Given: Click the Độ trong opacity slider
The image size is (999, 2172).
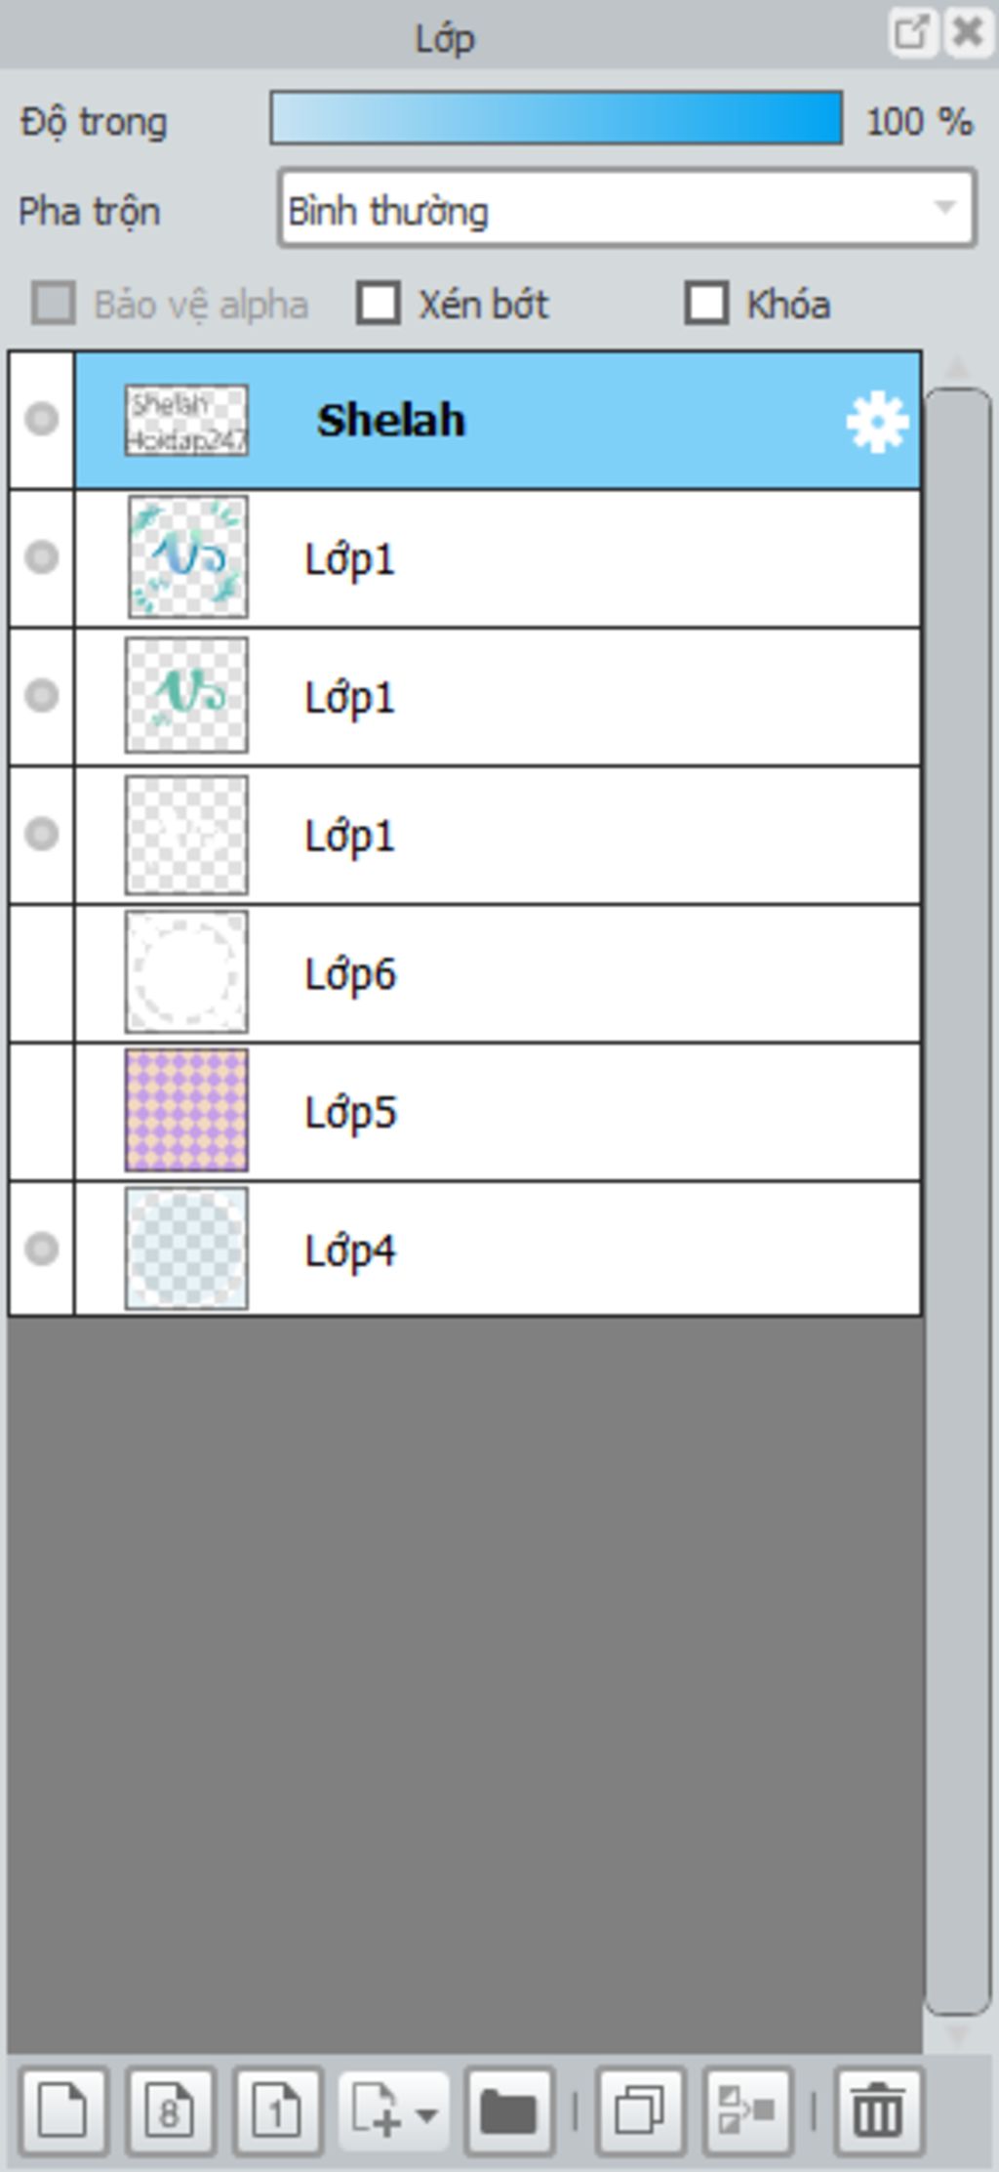Looking at the screenshot, I should (x=556, y=118).
